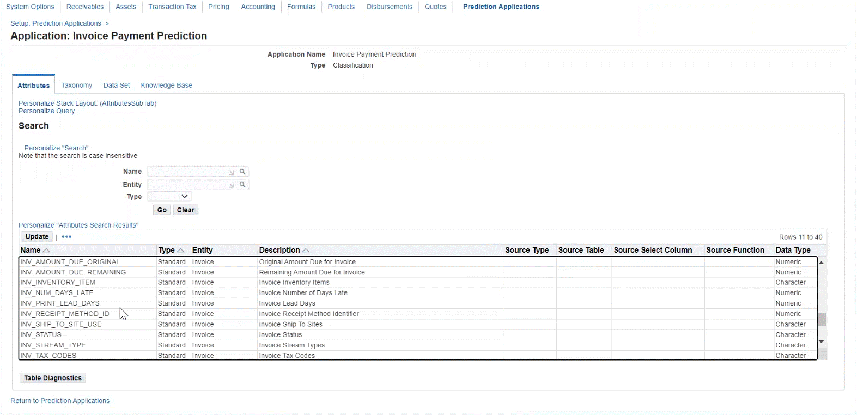
Task: Click the Update button
Action: click(37, 237)
